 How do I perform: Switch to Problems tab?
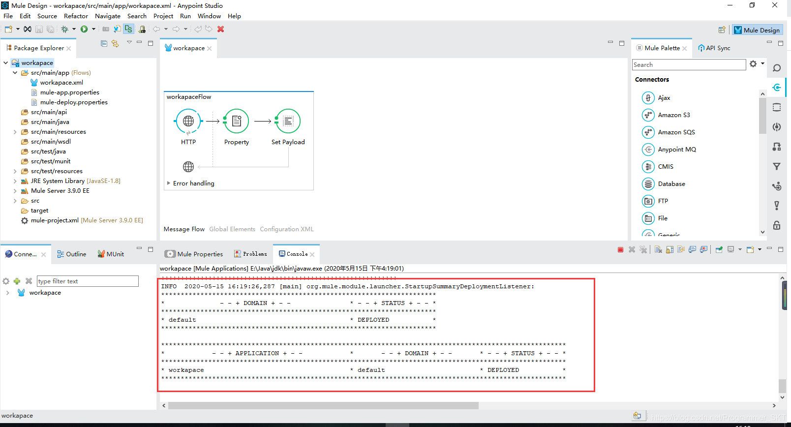(251, 254)
